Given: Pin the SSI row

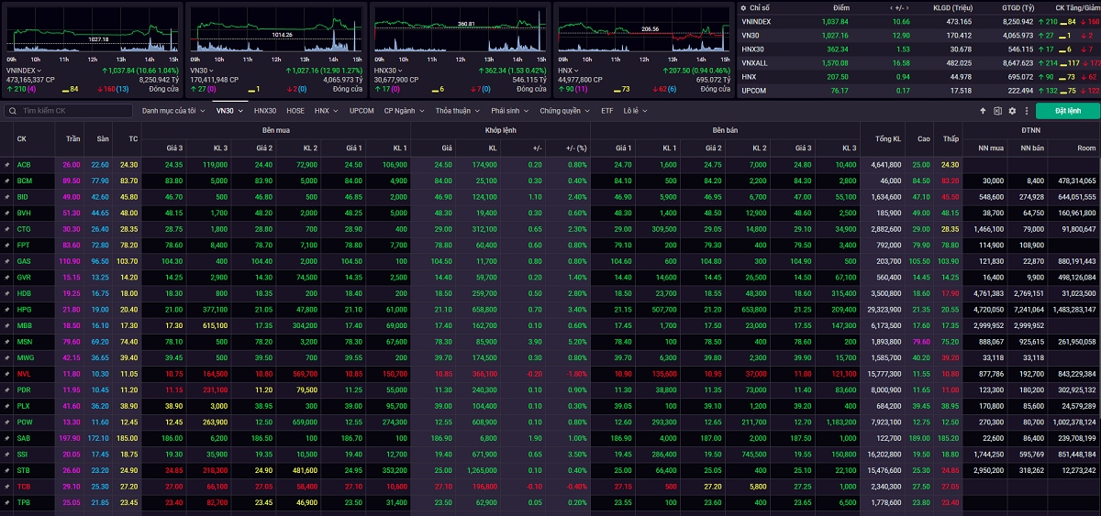Looking at the screenshot, I should click(6, 454).
